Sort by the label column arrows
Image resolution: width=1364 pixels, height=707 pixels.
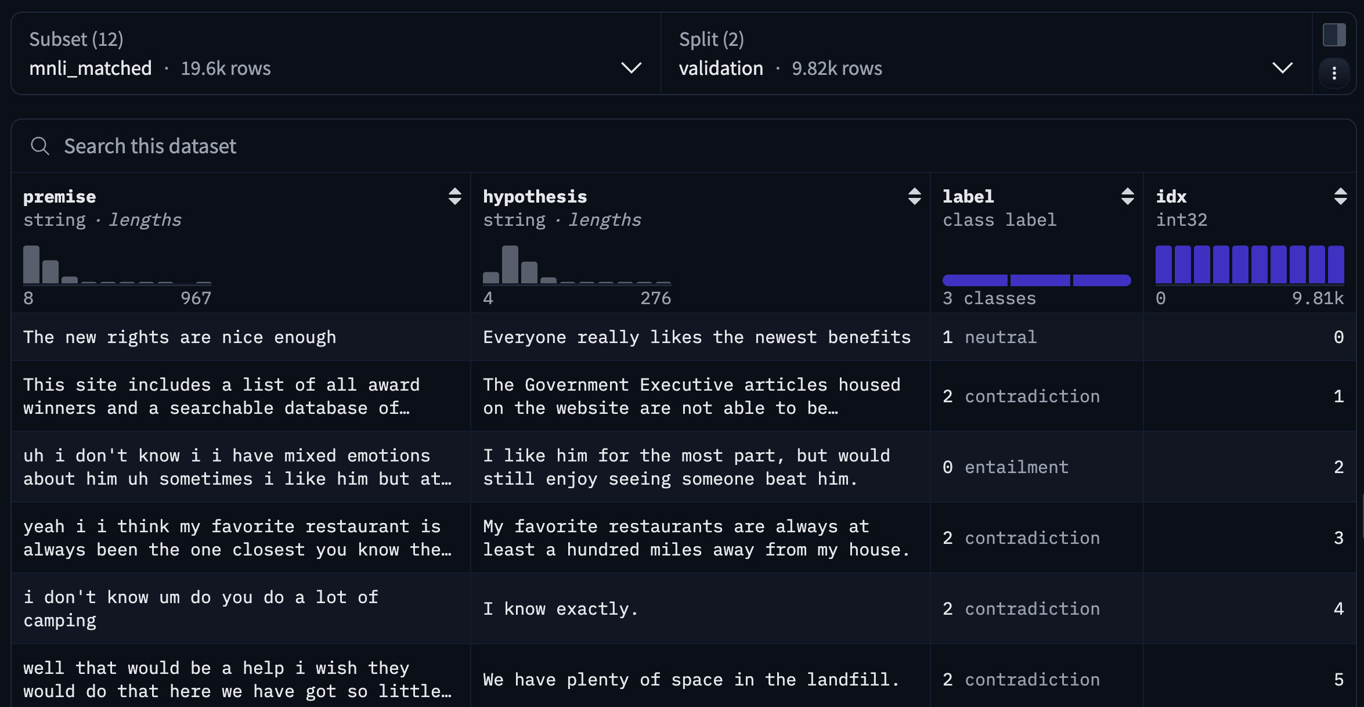point(1127,196)
